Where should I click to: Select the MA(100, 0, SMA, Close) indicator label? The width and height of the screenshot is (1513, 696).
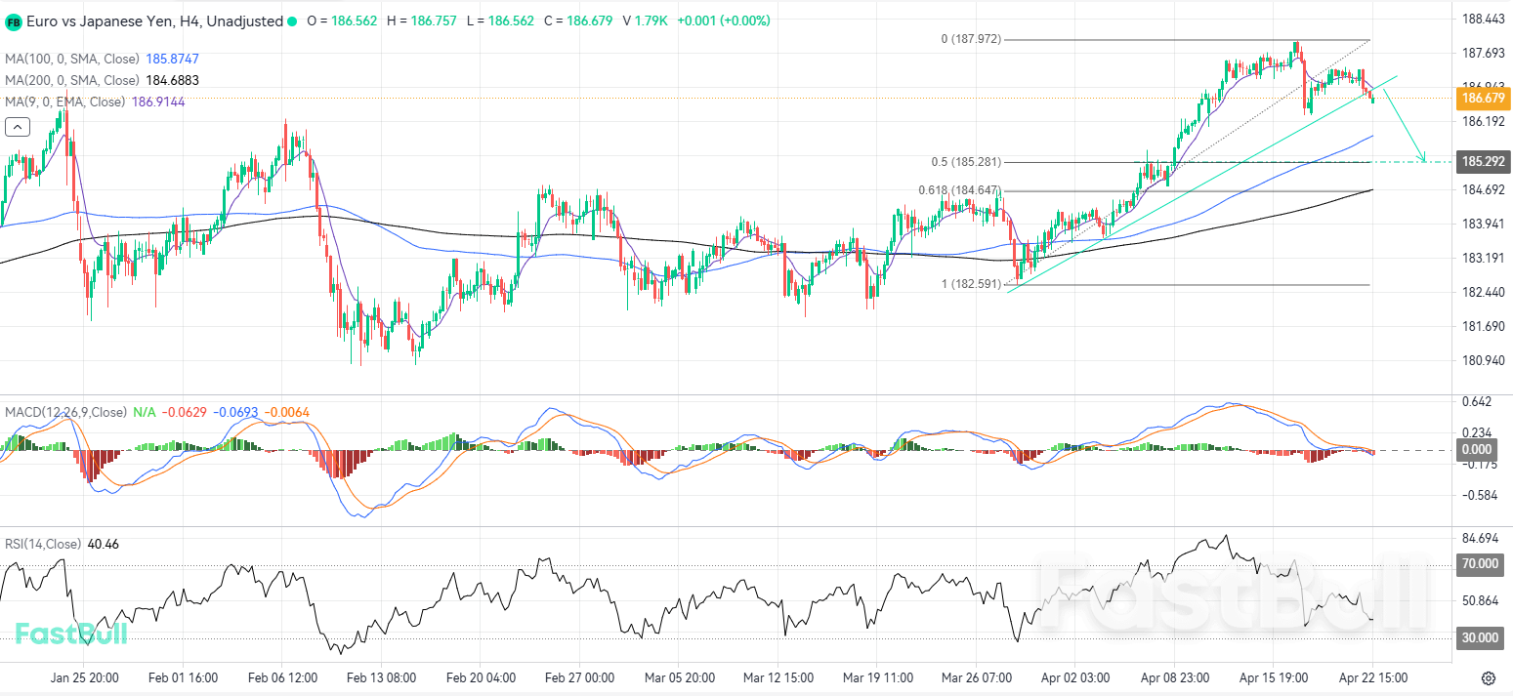click(72, 59)
